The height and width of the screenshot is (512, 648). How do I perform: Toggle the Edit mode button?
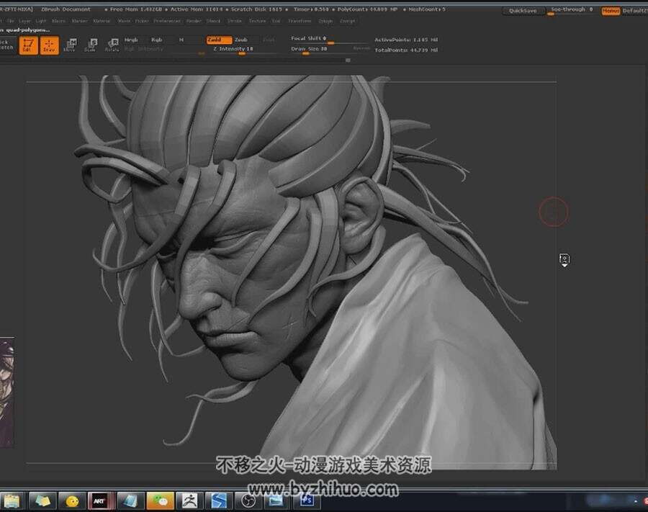point(28,45)
